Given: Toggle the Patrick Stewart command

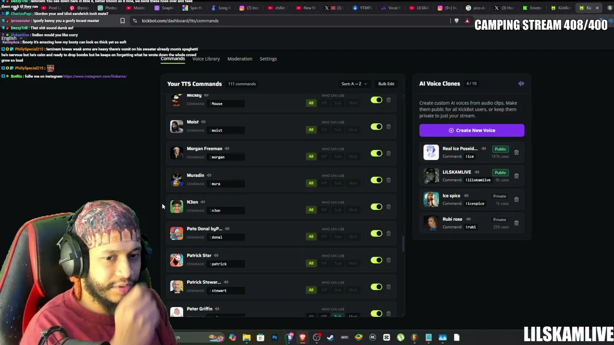Looking at the screenshot, I should click(377, 287).
